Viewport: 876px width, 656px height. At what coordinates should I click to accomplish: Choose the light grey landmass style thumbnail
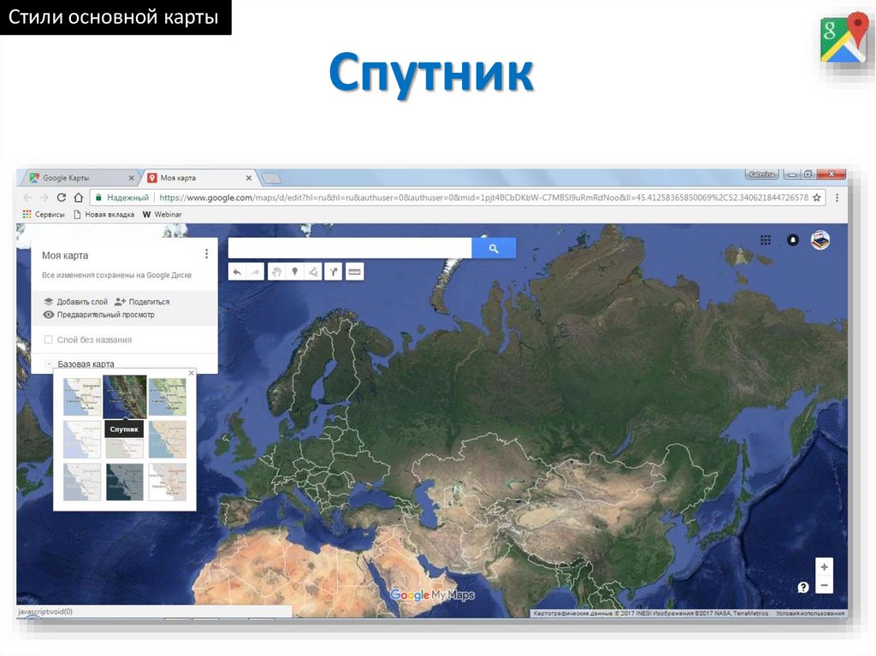[82, 482]
